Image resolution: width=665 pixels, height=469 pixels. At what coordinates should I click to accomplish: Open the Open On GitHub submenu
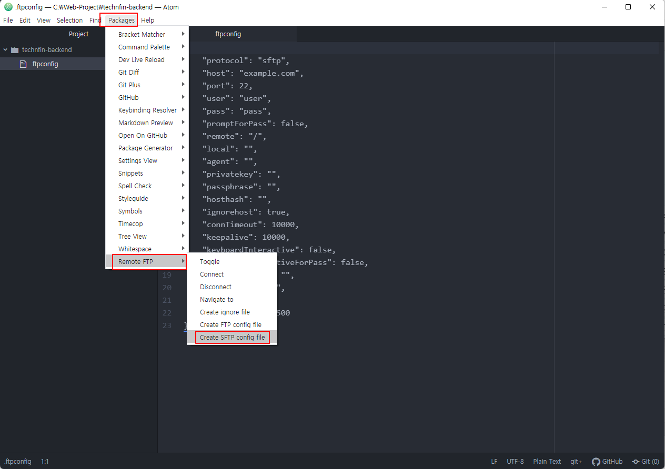coord(147,135)
